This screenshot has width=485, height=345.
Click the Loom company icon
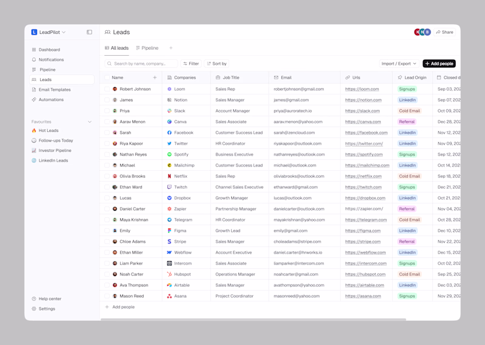pos(170,89)
